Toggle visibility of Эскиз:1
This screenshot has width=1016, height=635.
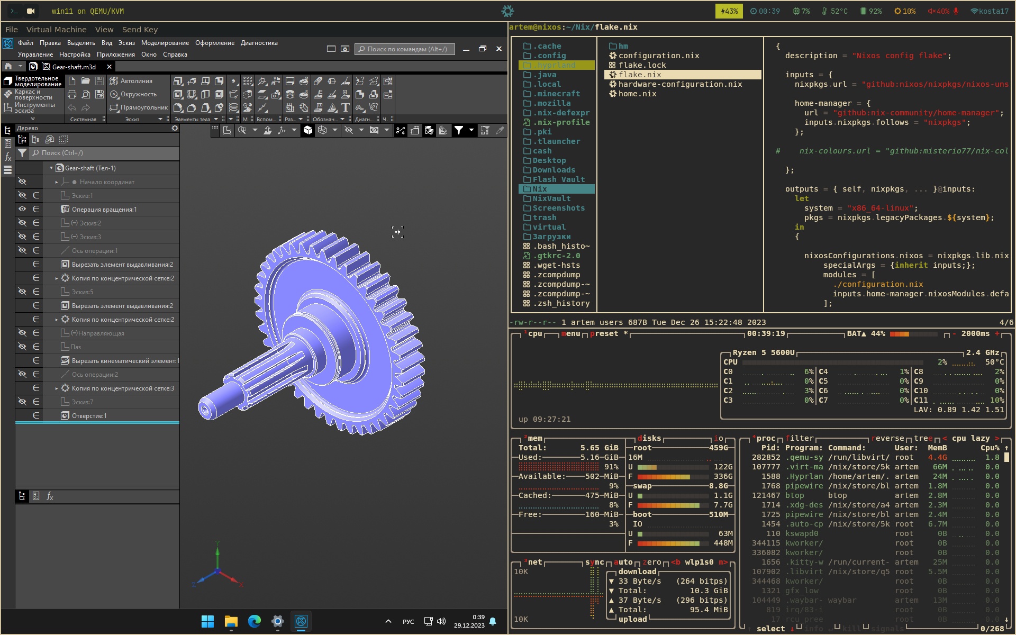click(x=22, y=195)
